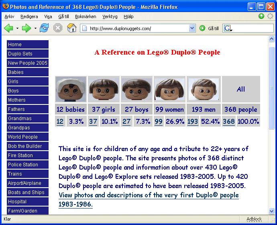Follow the 193 men count link
The image size is (277, 225).
(193, 121)
